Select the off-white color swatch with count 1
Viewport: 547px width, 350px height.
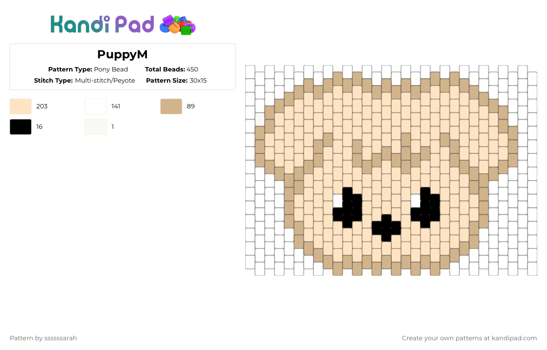[x=96, y=127]
